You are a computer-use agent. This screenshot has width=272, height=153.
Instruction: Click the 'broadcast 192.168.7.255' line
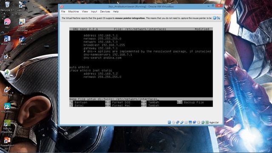pyautogui.click(x=104, y=45)
